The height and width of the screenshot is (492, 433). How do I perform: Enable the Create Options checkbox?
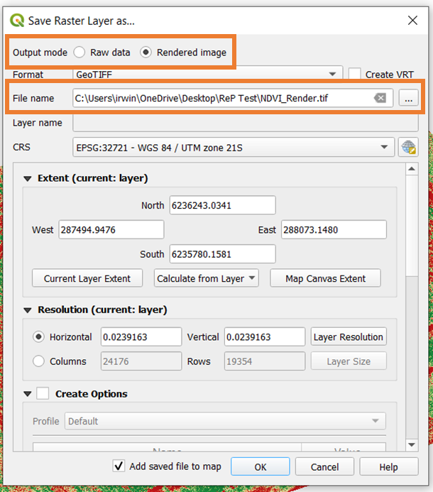pos(43,393)
